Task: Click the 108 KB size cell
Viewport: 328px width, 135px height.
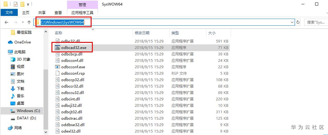Action: point(222,80)
